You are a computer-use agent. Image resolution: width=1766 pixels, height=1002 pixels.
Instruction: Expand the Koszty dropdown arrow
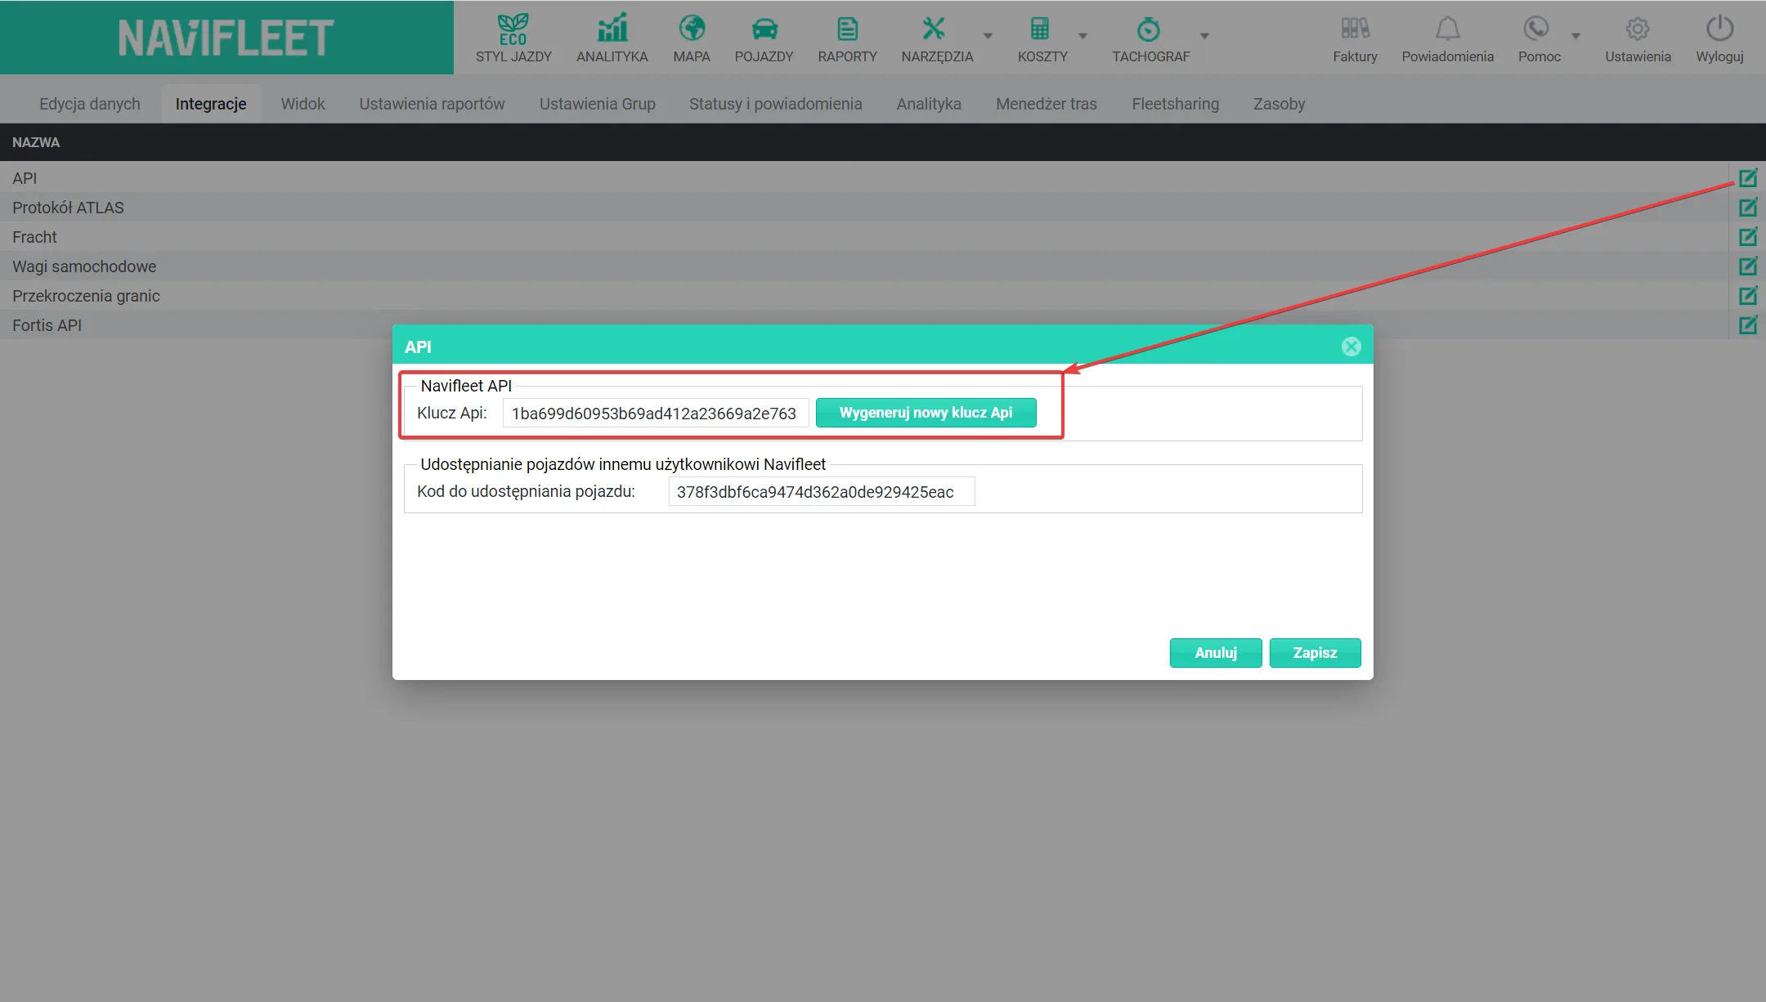1082,36
